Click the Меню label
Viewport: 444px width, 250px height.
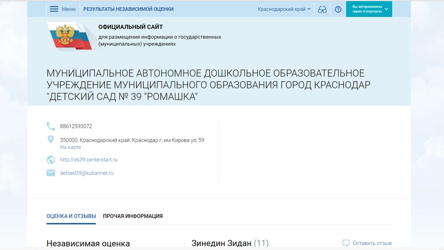click(68, 9)
